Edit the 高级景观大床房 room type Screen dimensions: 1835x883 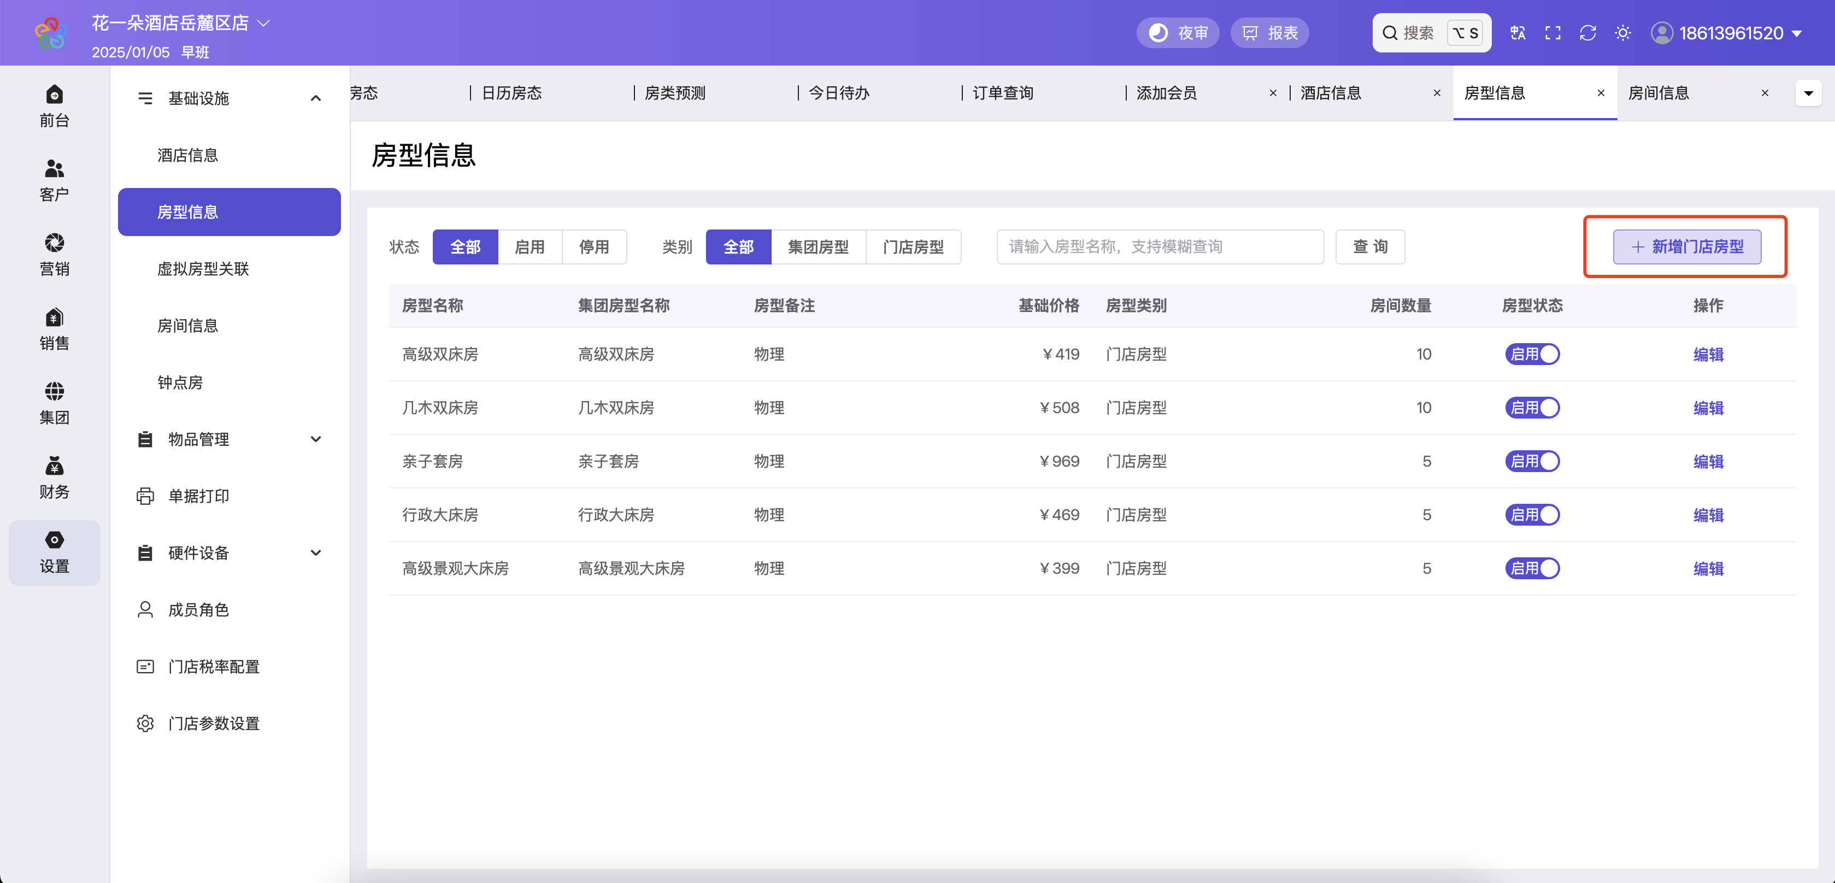click(x=1708, y=568)
